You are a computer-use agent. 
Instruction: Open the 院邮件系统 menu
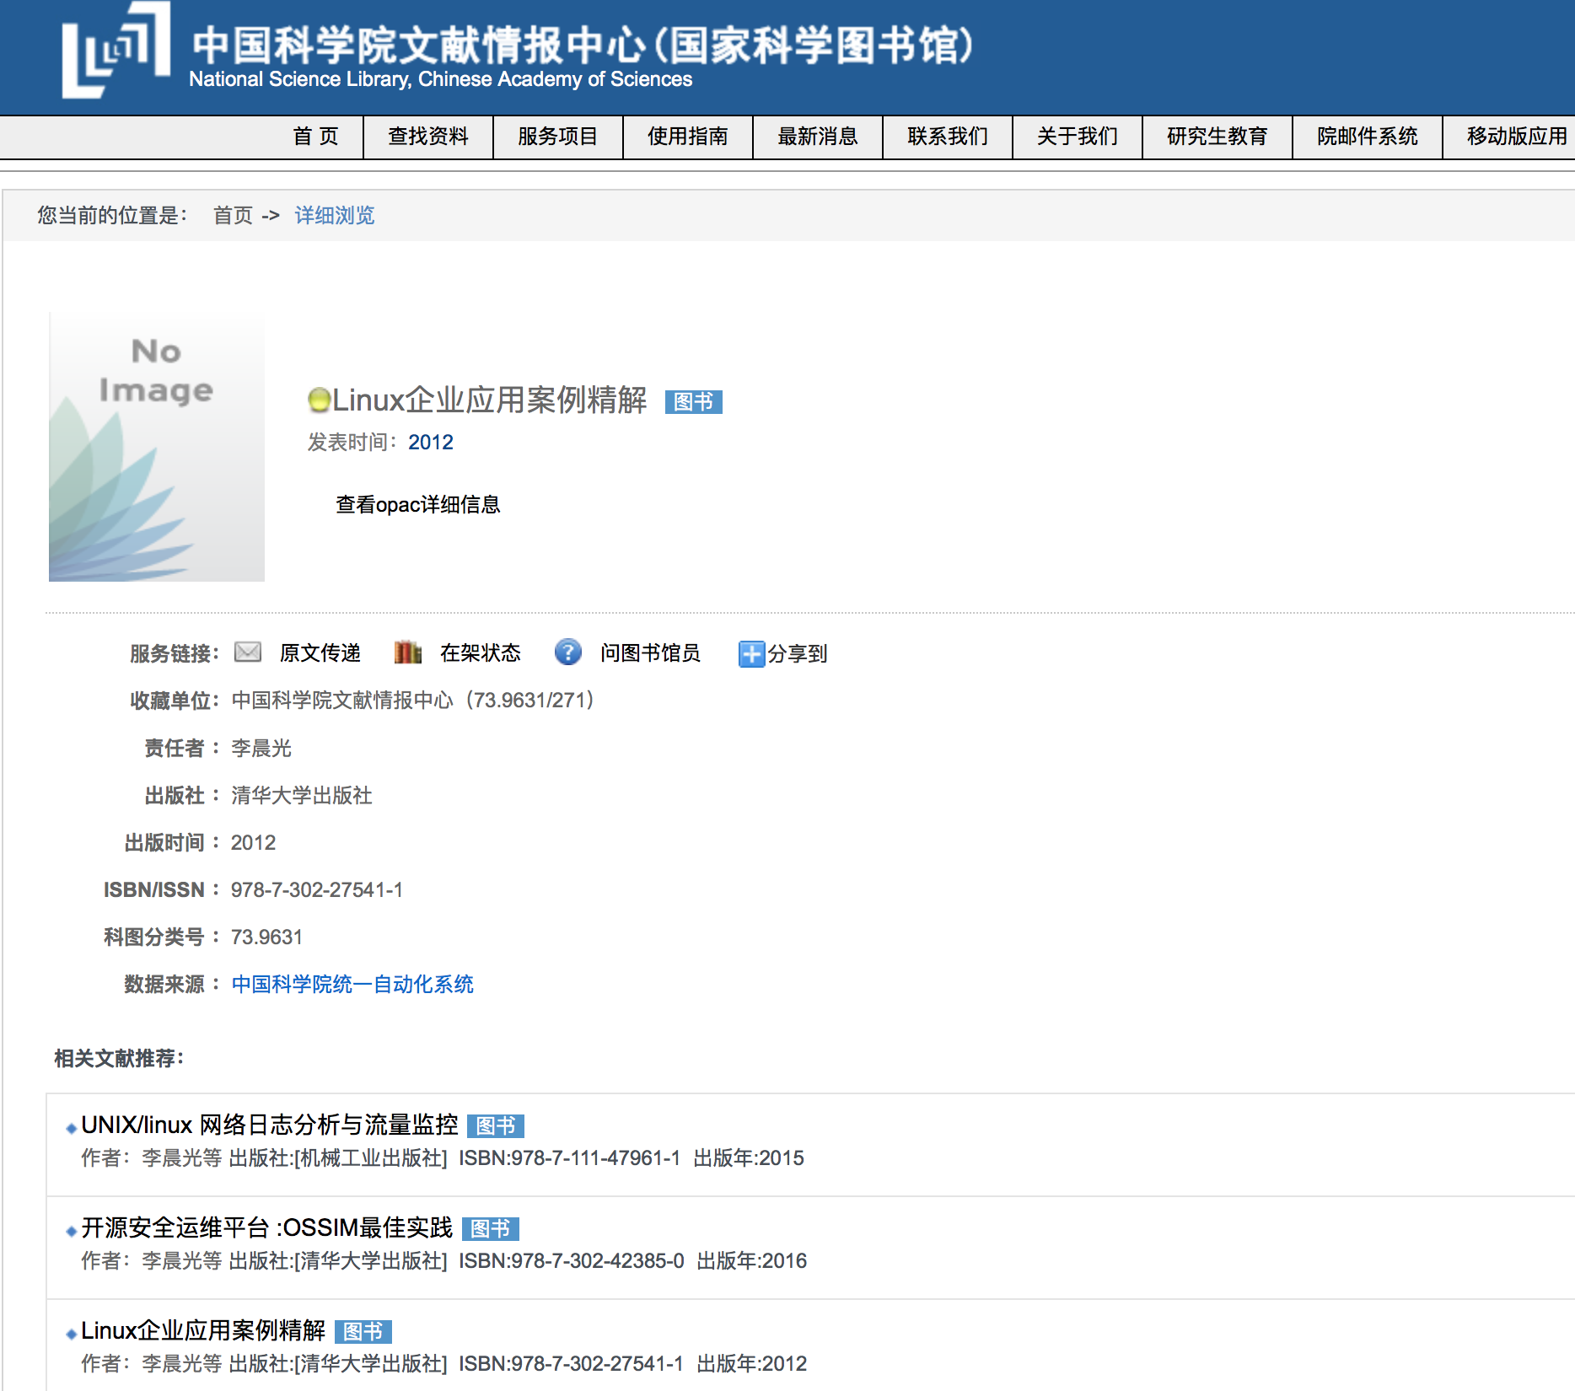1368,137
